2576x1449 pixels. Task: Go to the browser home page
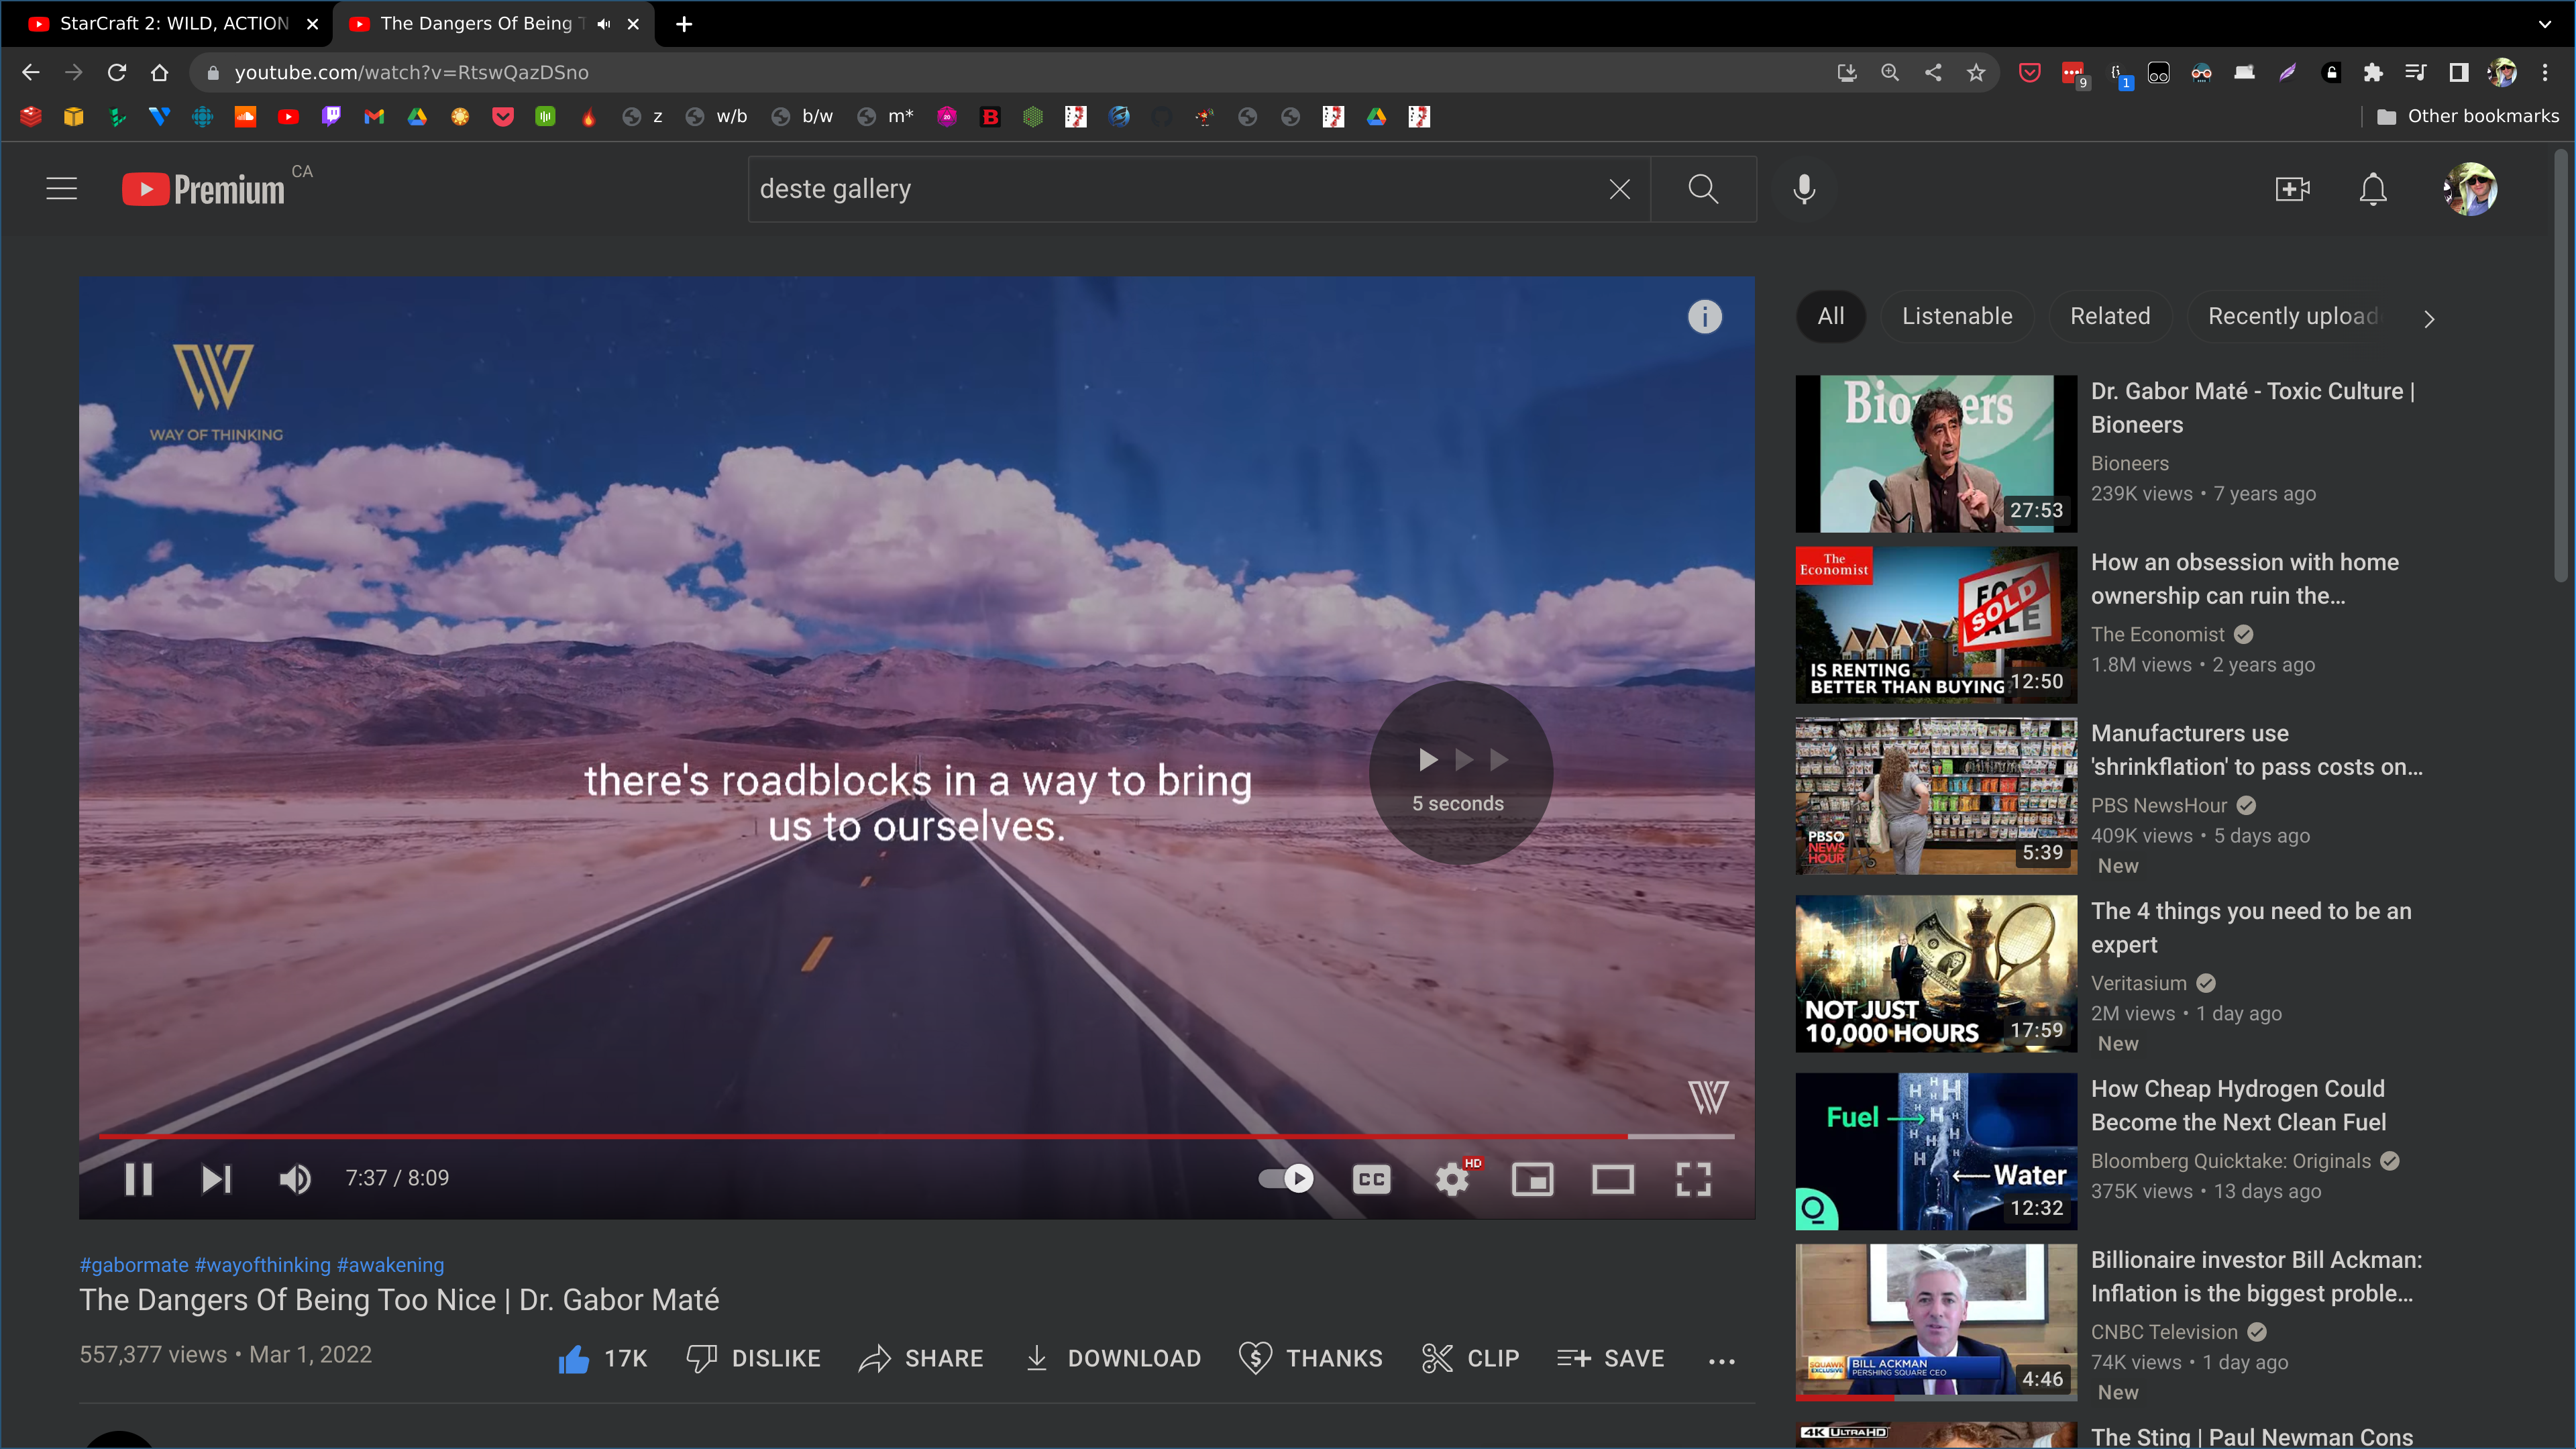(x=159, y=72)
